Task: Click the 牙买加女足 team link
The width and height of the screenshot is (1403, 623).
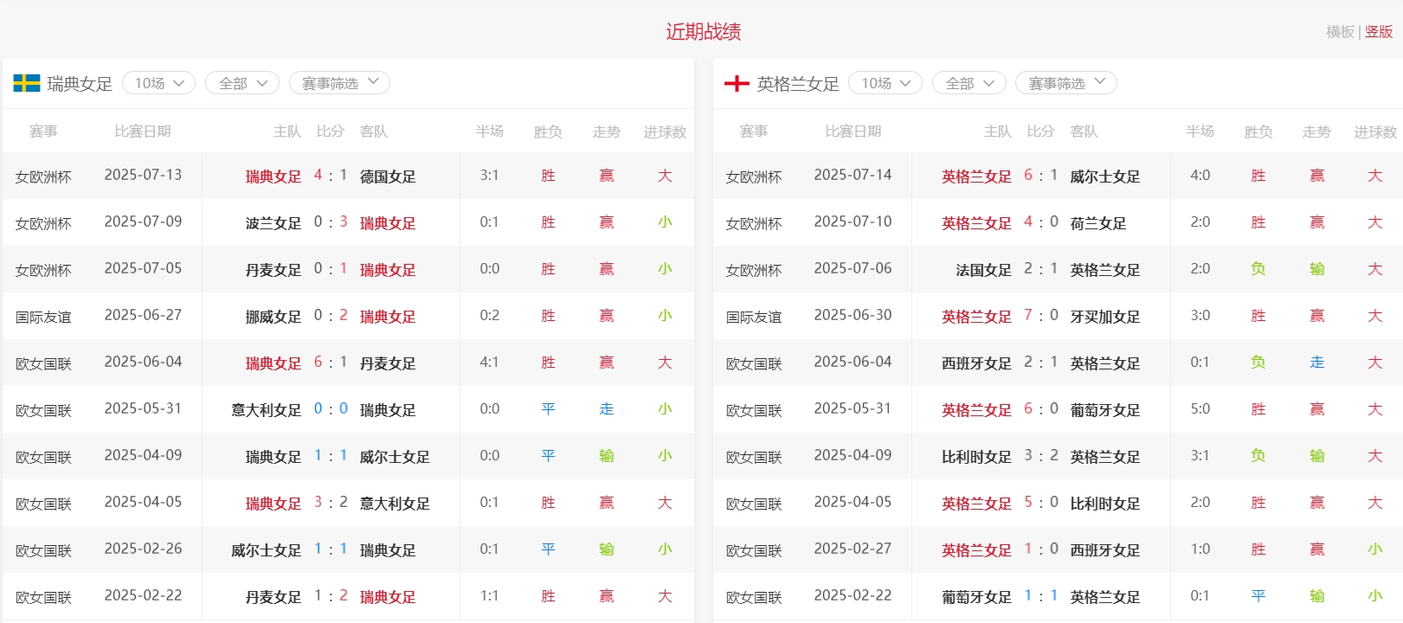Action: click(1104, 317)
